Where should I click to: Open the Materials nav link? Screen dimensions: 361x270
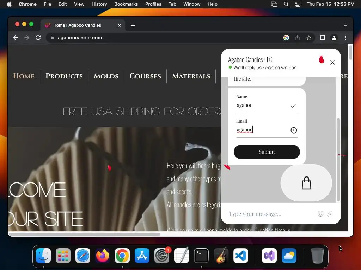tap(191, 76)
